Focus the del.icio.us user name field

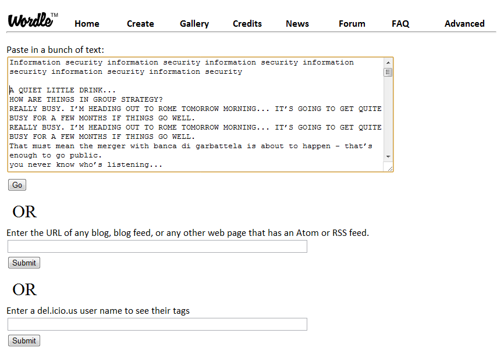(157, 324)
